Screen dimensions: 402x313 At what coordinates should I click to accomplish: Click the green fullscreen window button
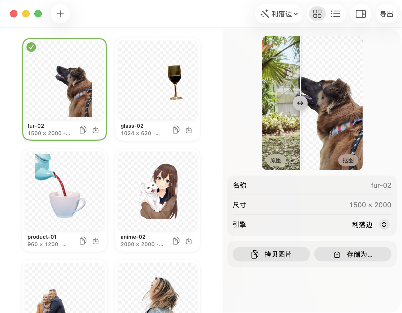pyautogui.click(x=38, y=14)
